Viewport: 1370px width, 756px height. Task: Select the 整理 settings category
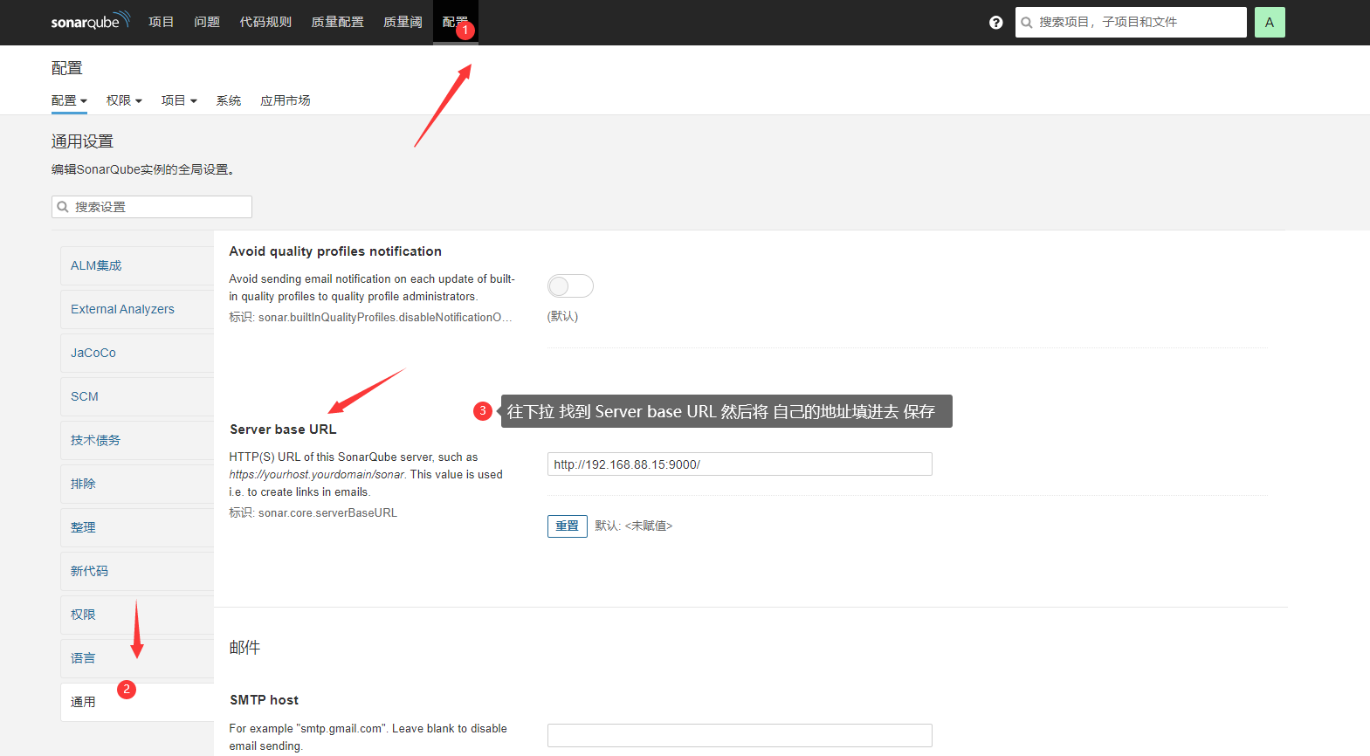137,527
